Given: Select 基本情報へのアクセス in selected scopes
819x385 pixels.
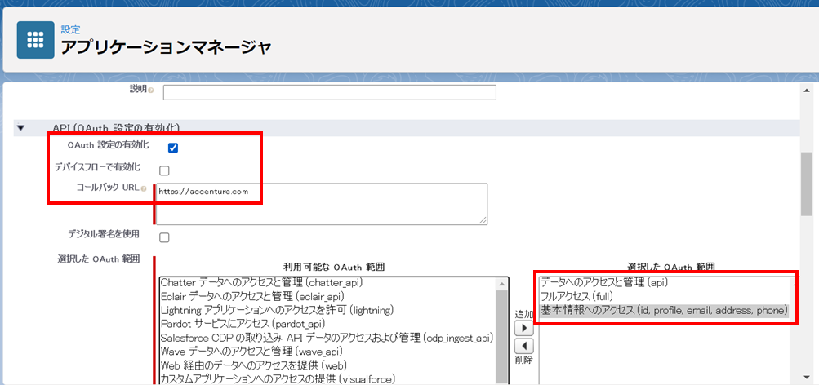Looking at the screenshot, I should coord(663,310).
